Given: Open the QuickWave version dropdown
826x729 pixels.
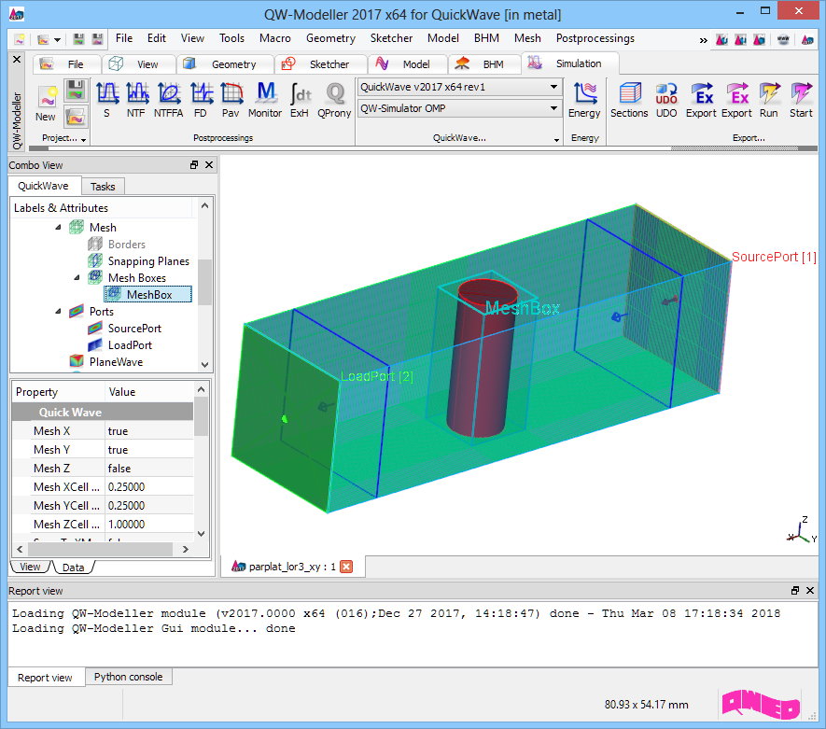Looking at the screenshot, I should coord(458,87).
